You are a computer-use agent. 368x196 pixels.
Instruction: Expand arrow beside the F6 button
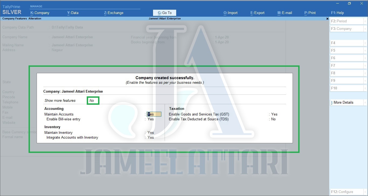[365, 58]
